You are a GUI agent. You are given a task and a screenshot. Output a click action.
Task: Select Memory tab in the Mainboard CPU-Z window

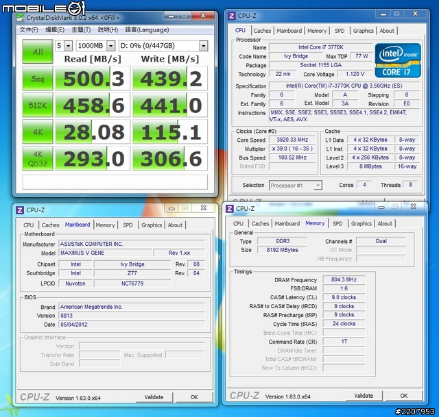point(105,225)
